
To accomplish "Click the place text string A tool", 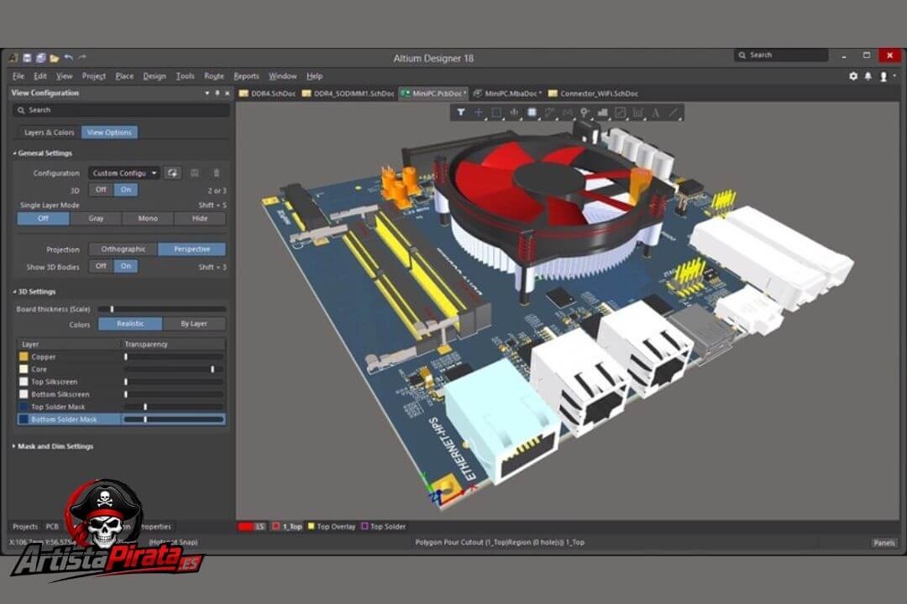I will [x=655, y=112].
